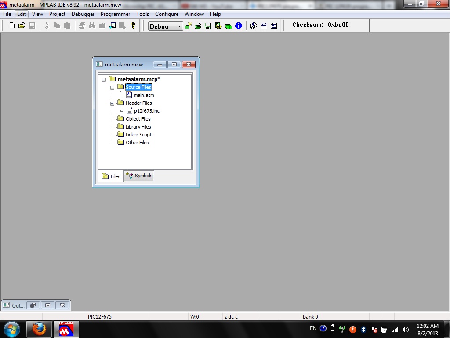450x338 pixels.
Task: Click the Bluetooth icon in system tray
Action: (363, 329)
